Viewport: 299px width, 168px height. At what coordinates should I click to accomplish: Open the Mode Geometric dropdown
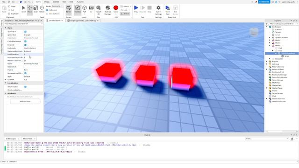pyautogui.click(x=57, y=6)
